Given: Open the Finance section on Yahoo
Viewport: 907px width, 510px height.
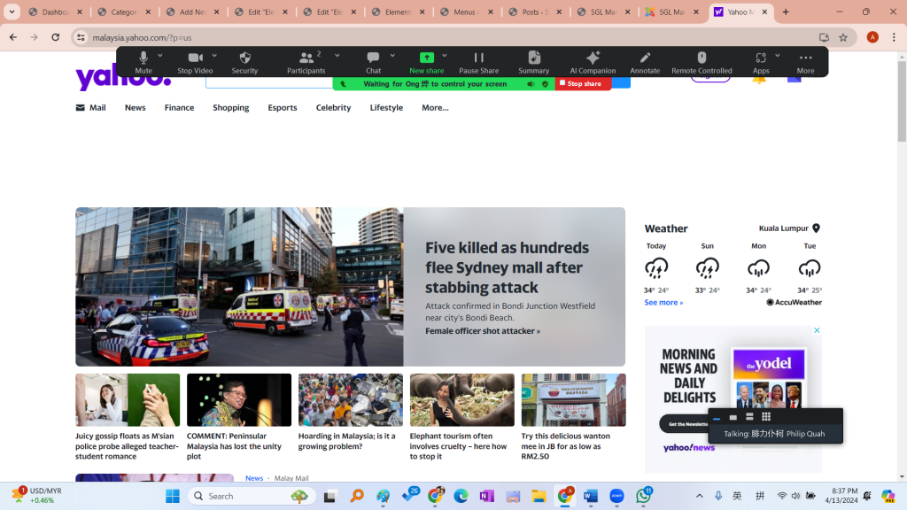Looking at the screenshot, I should (x=179, y=108).
